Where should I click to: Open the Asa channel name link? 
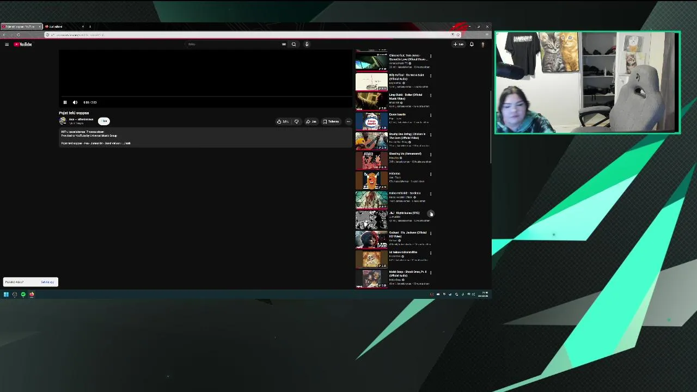[81, 119]
